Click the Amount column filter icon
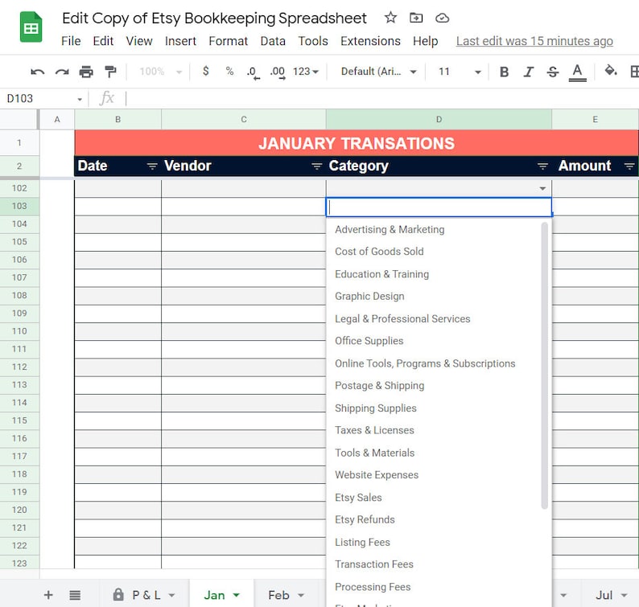 coord(629,166)
